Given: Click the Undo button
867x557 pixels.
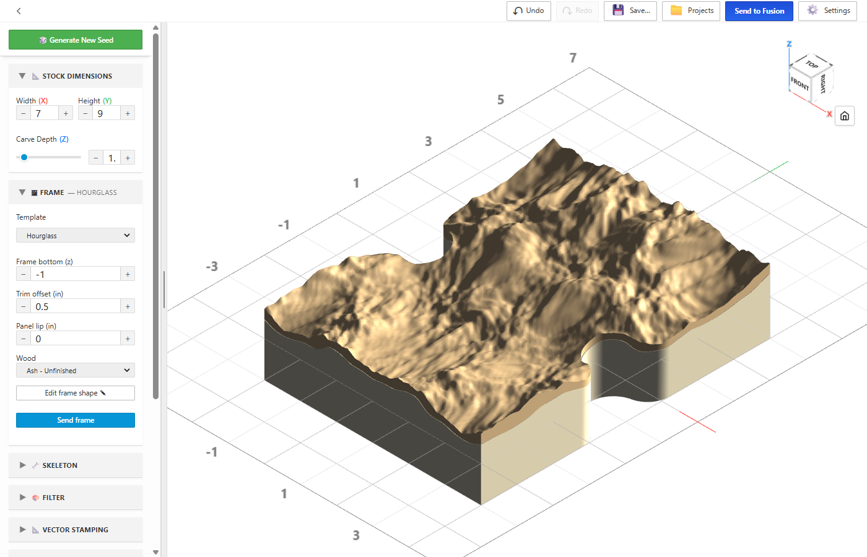Looking at the screenshot, I should point(528,11).
